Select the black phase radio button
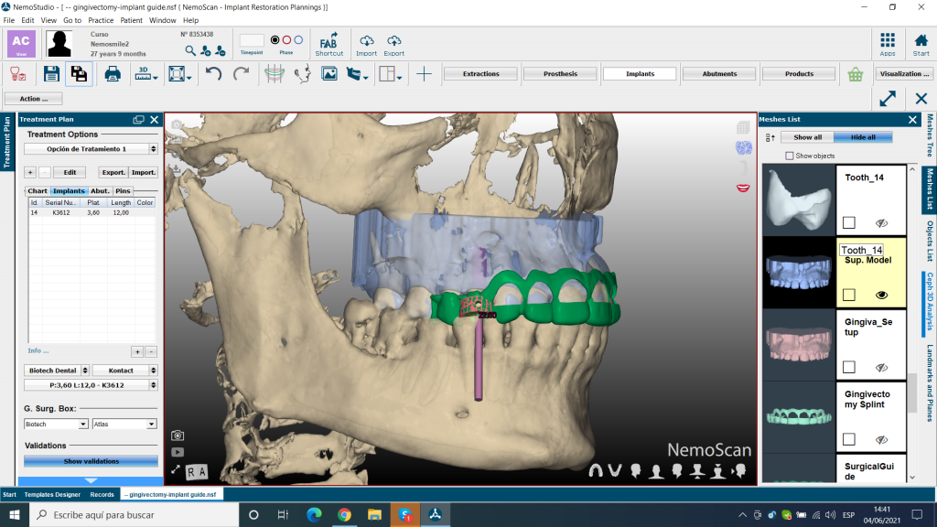The width and height of the screenshot is (937, 527). point(275,40)
